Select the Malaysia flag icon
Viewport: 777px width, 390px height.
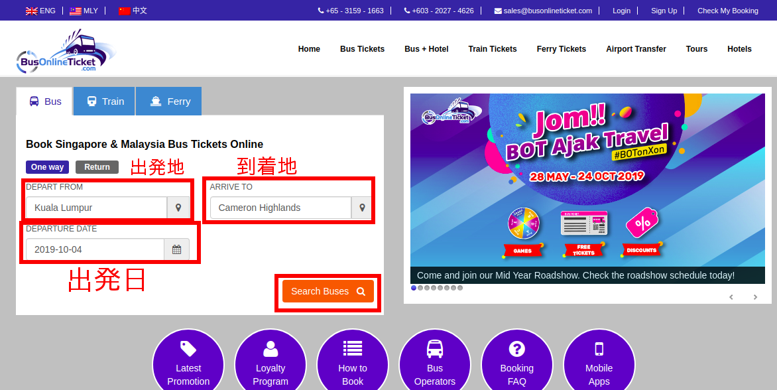tap(76, 11)
